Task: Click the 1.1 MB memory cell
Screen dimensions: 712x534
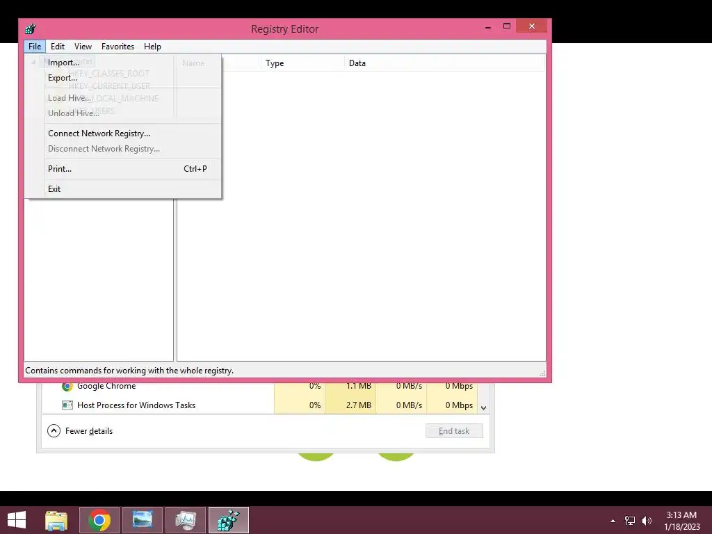Action: (351, 386)
